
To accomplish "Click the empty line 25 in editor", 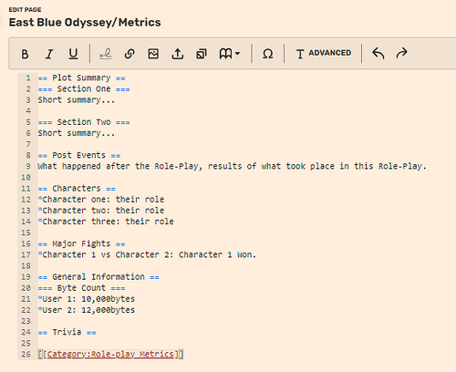I will click(x=244, y=343).
